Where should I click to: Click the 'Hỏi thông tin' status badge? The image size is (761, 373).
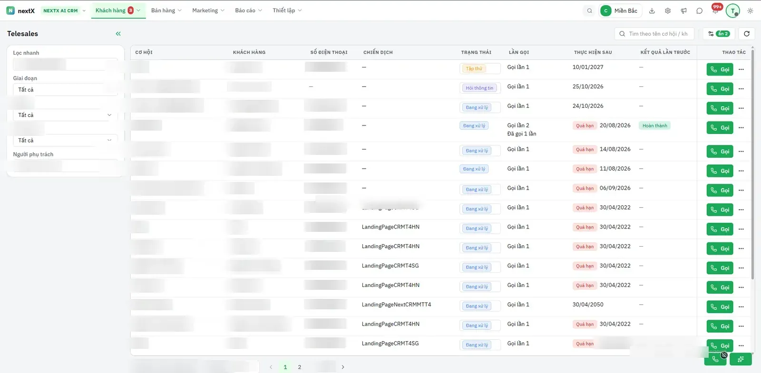[479, 88]
